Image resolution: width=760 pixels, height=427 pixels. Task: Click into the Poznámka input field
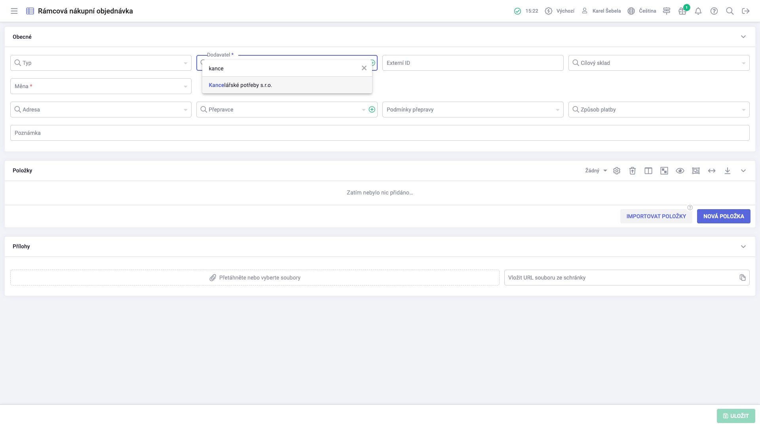(380, 133)
